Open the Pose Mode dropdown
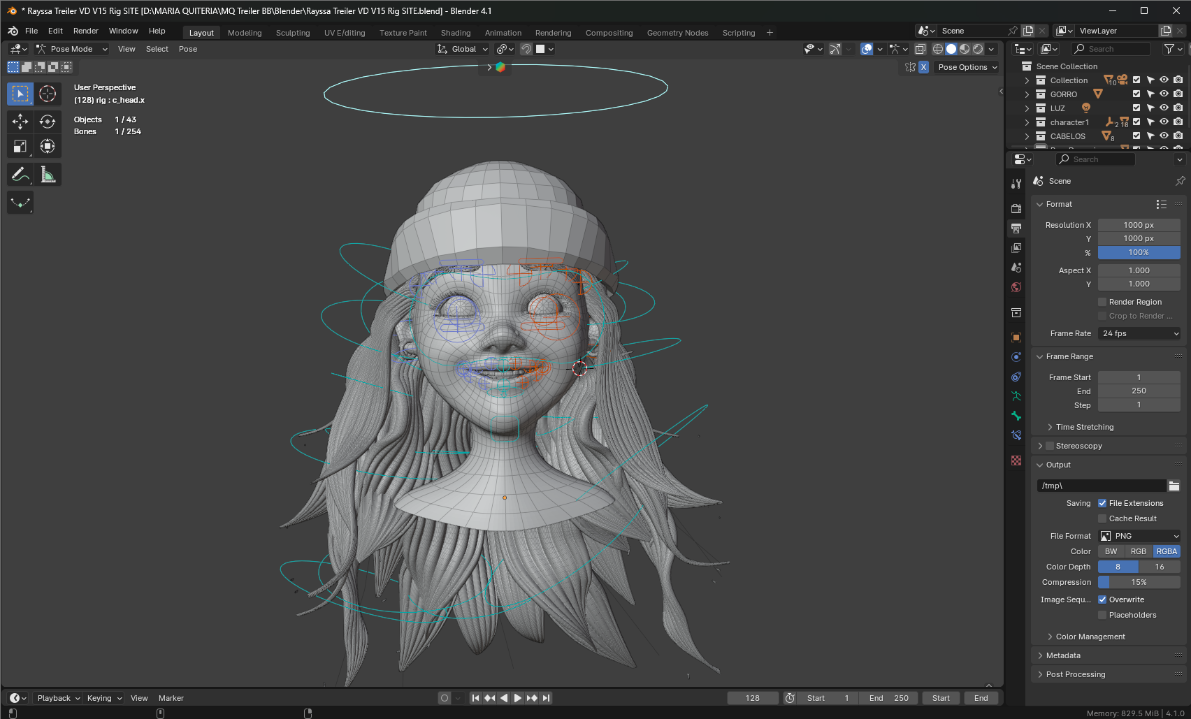This screenshot has width=1191, height=719. click(72, 49)
